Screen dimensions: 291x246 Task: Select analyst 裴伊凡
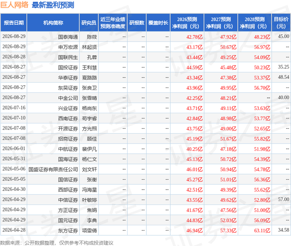point(89,149)
